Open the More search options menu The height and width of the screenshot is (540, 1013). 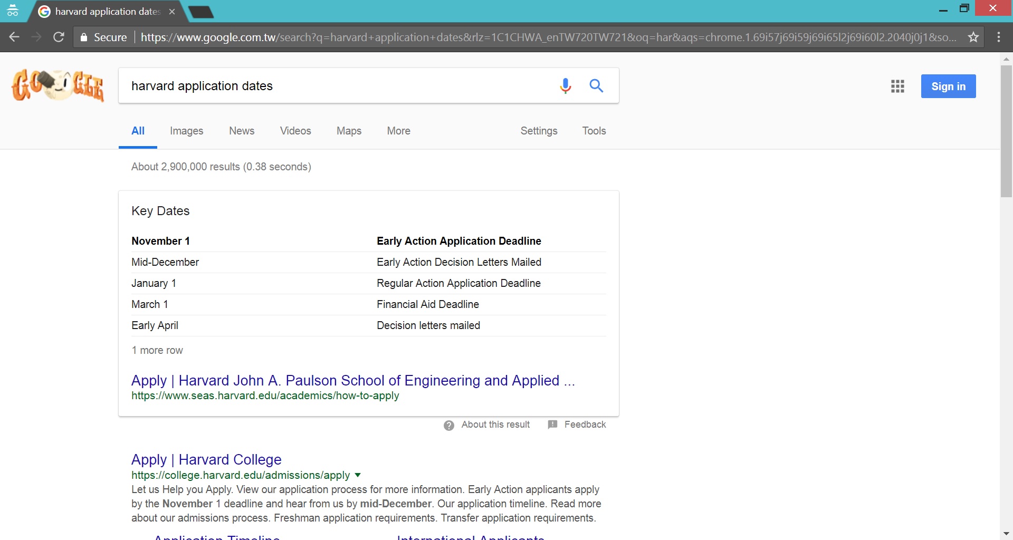click(398, 131)
